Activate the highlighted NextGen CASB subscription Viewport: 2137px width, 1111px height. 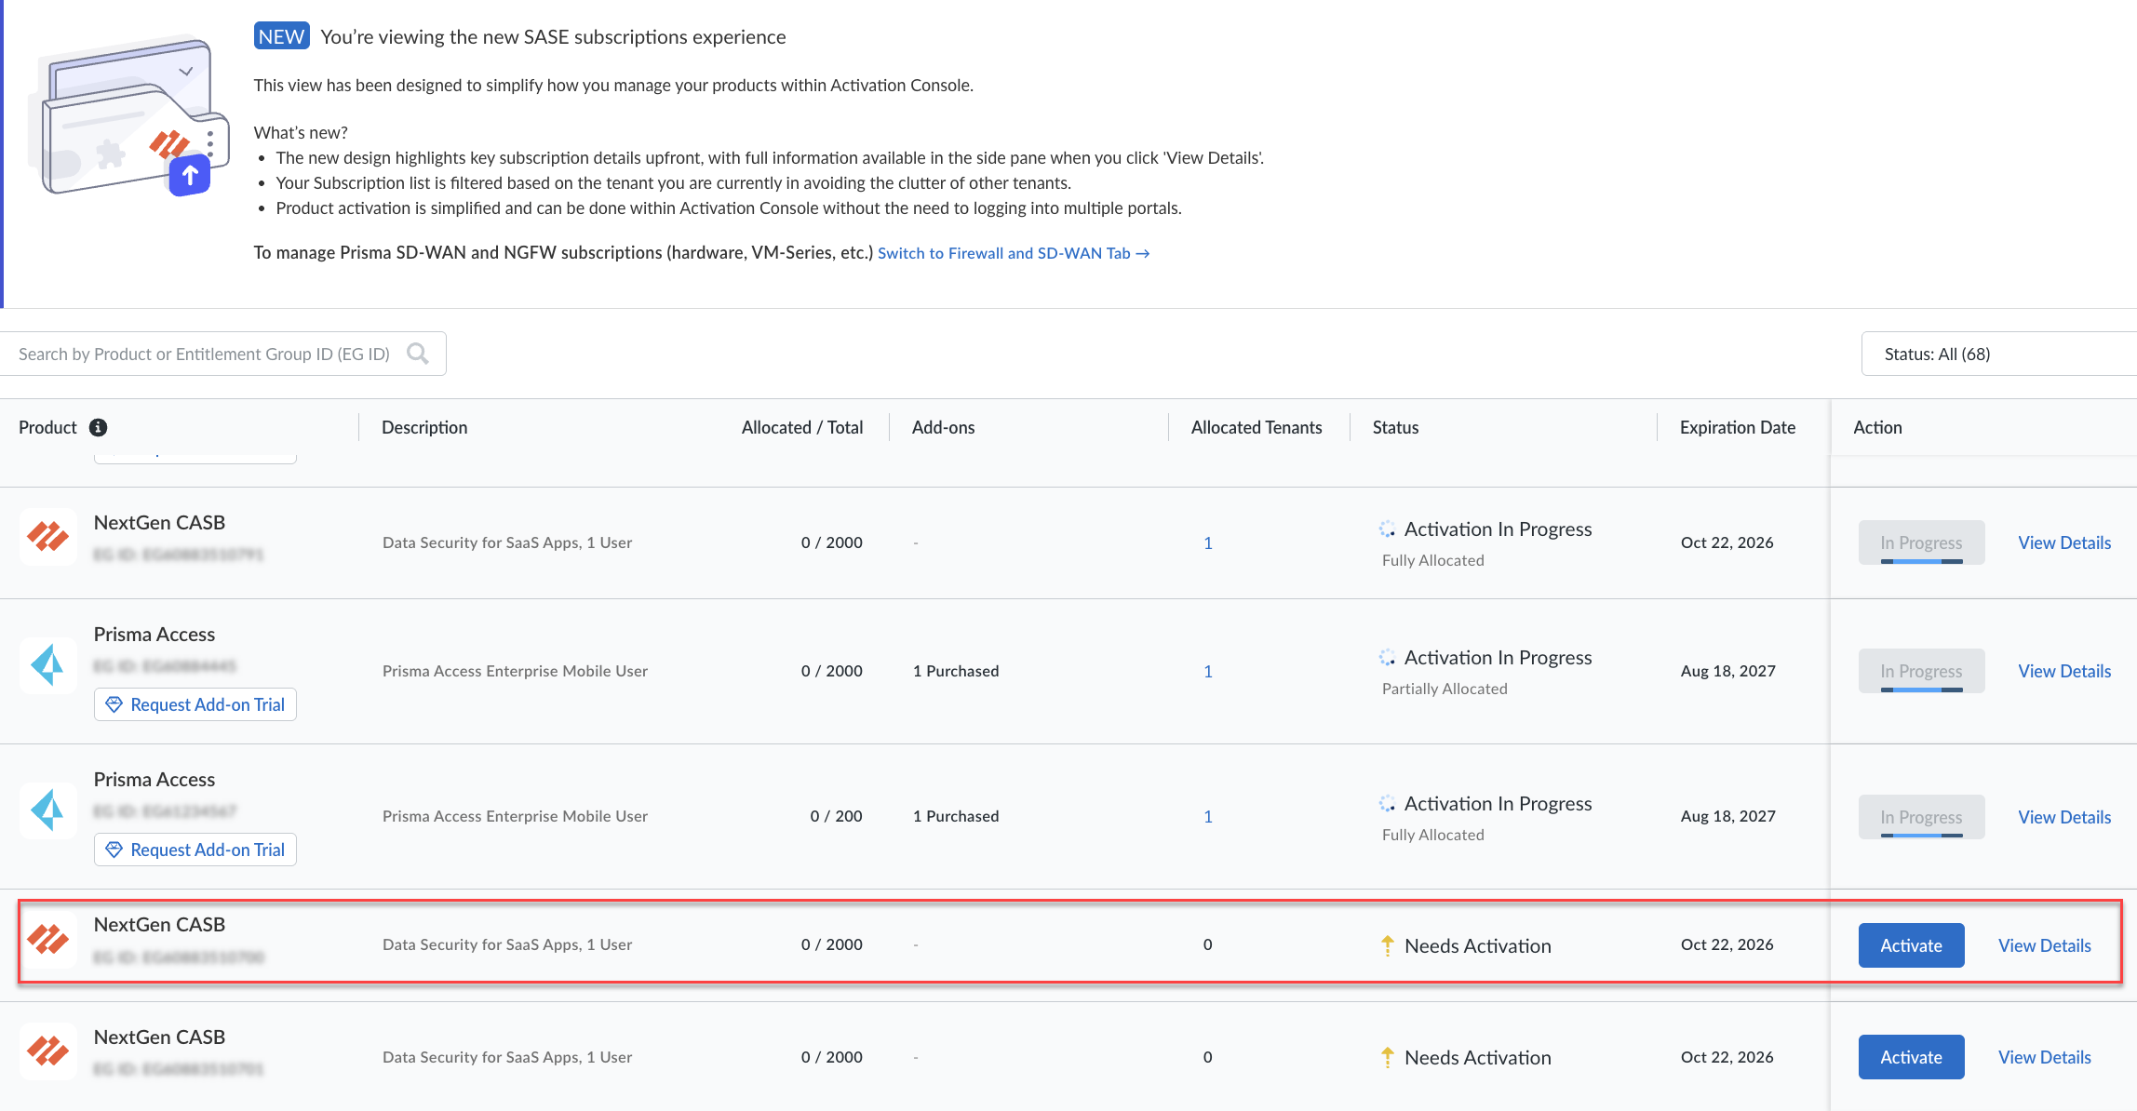point(1911,945)
